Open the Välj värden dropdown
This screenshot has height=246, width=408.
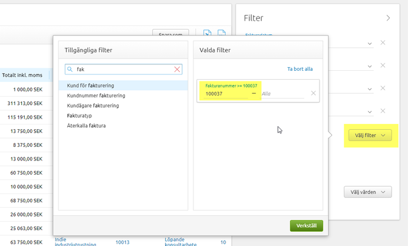367,192
